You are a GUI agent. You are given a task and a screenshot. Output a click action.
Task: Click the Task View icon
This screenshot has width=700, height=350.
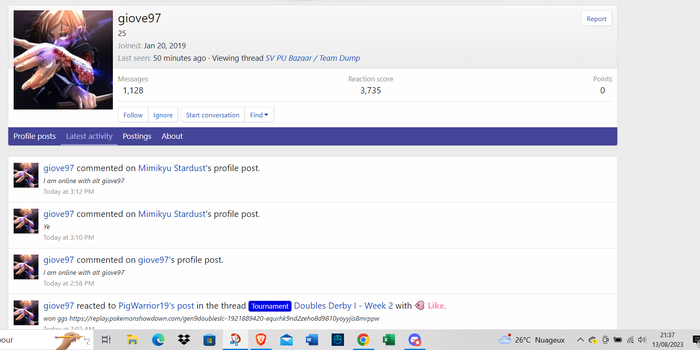(x=106, y=340)
